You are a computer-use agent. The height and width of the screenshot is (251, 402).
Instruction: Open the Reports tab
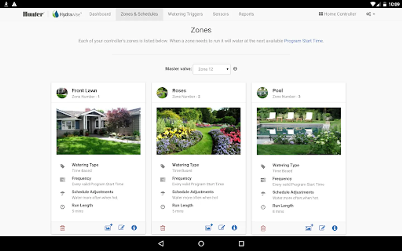pyautogui.click(x=246, y=14)
